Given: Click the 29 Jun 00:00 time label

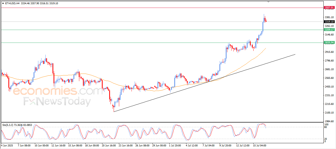Looking at the screenshot, I should tap(159, 145).
